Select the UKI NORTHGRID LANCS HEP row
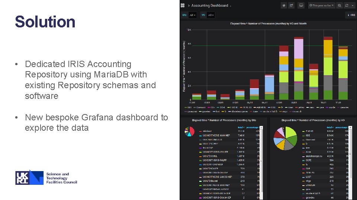The width and height of the screenshot is (357, 200). [229, 177]
